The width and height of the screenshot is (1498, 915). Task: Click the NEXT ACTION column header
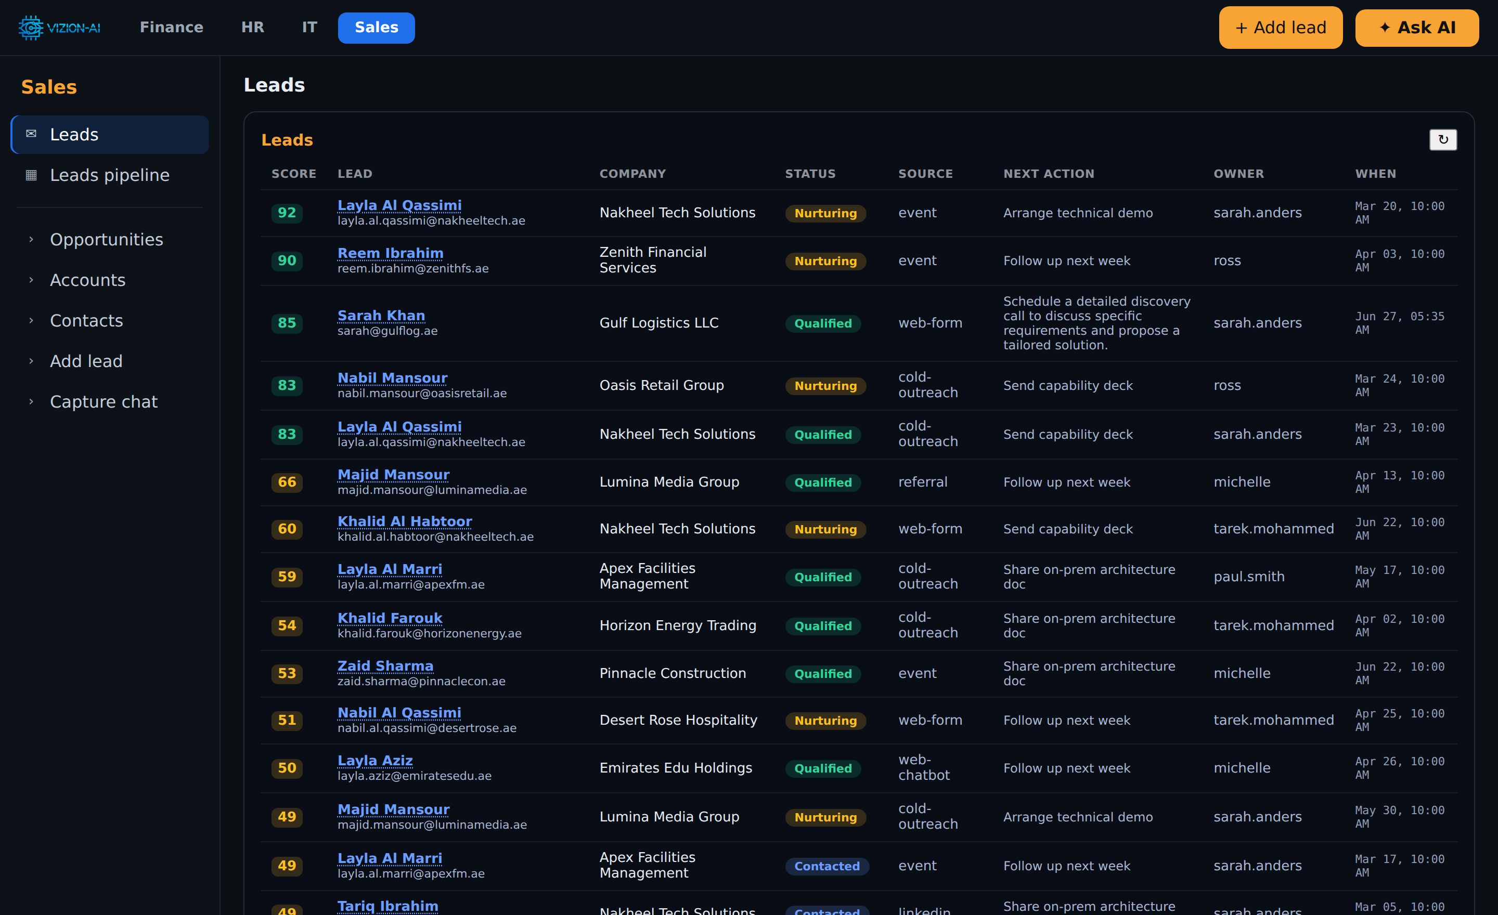click(1049, 174)
